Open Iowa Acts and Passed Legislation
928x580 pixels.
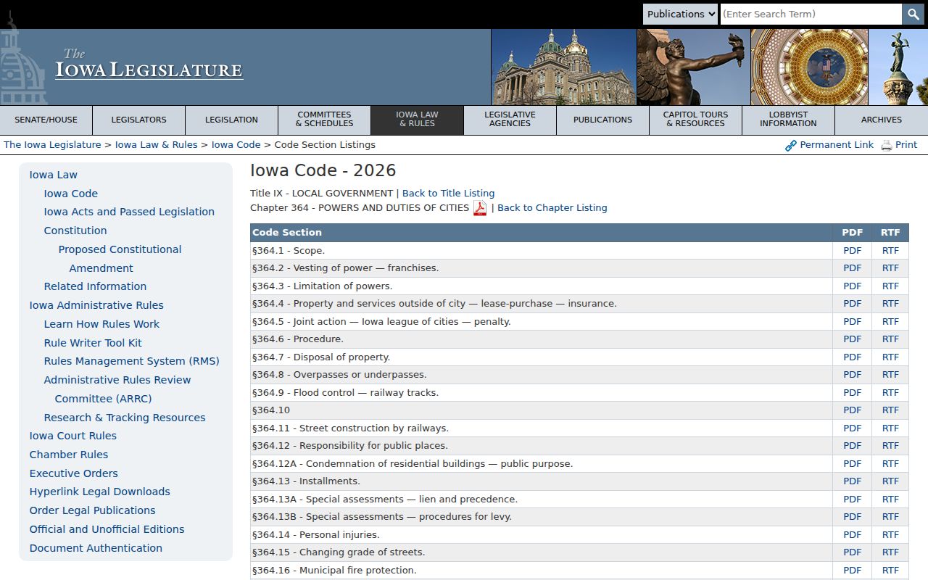(129, 212)
